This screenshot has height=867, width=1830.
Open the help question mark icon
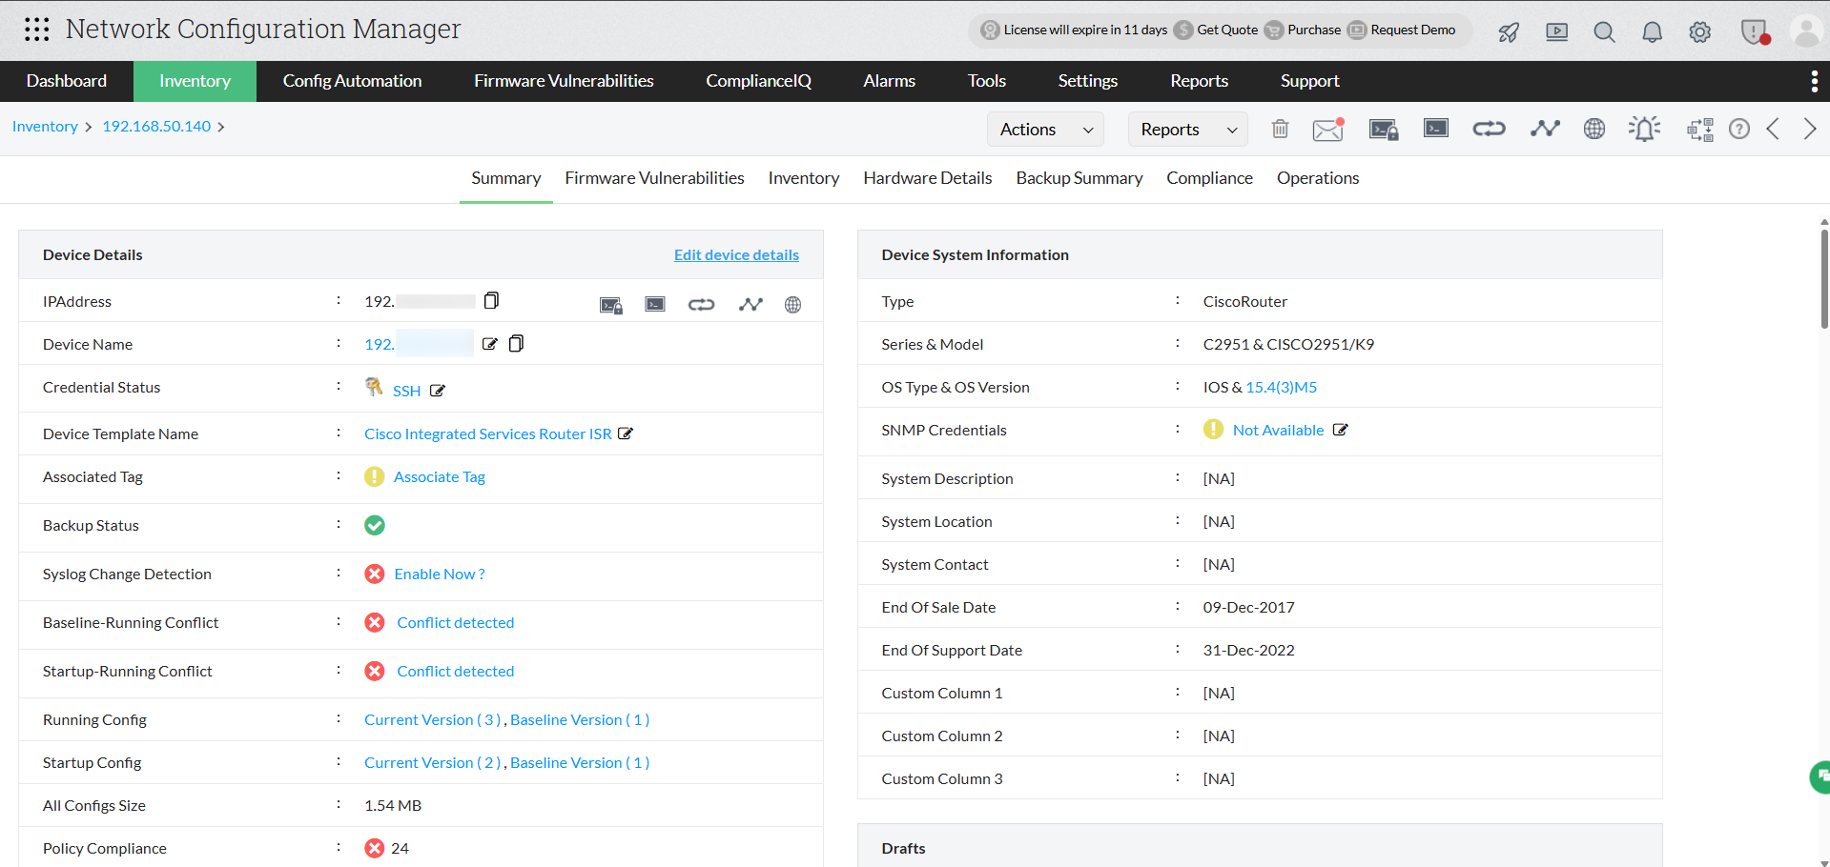[1739, 129]
